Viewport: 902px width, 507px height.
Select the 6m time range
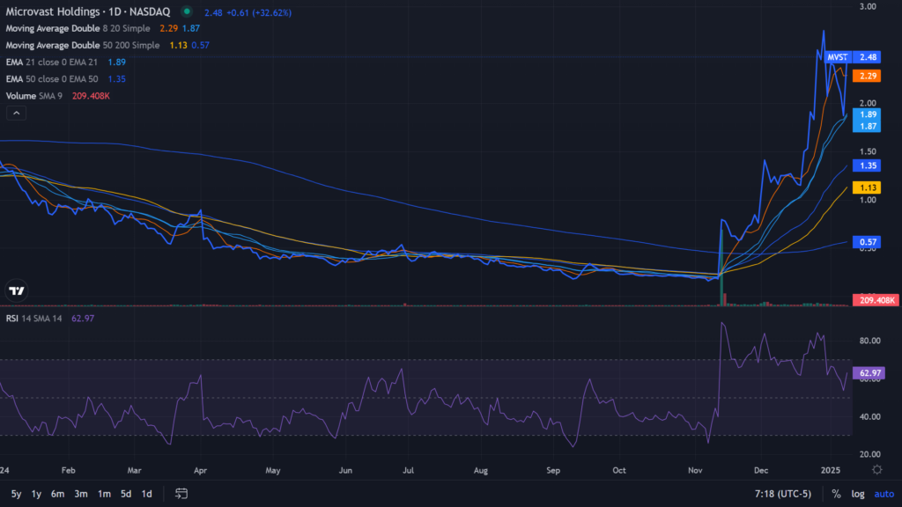coord(58,494)
